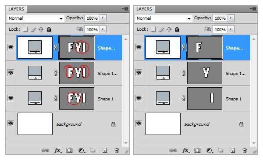Select the Shape 1 layer name, left panel

click(x=106, y=99)
